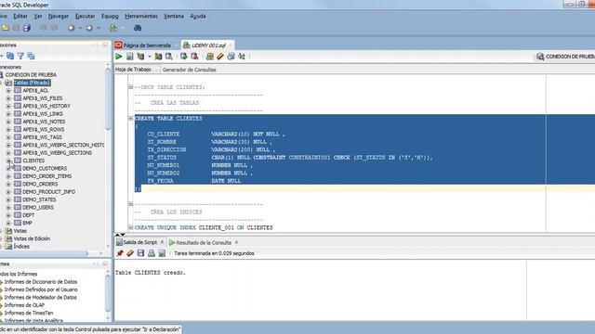Screen dimensions: 595x334
Task: Select the DEMO_PRODUCT_INFO table
Action: tap(49, 192)
